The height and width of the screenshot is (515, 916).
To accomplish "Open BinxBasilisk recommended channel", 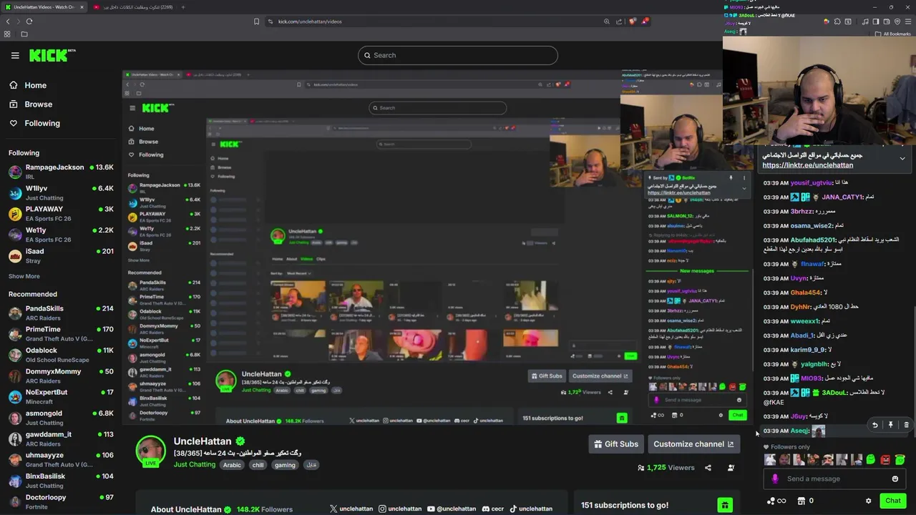I will [x=61, y=480].
